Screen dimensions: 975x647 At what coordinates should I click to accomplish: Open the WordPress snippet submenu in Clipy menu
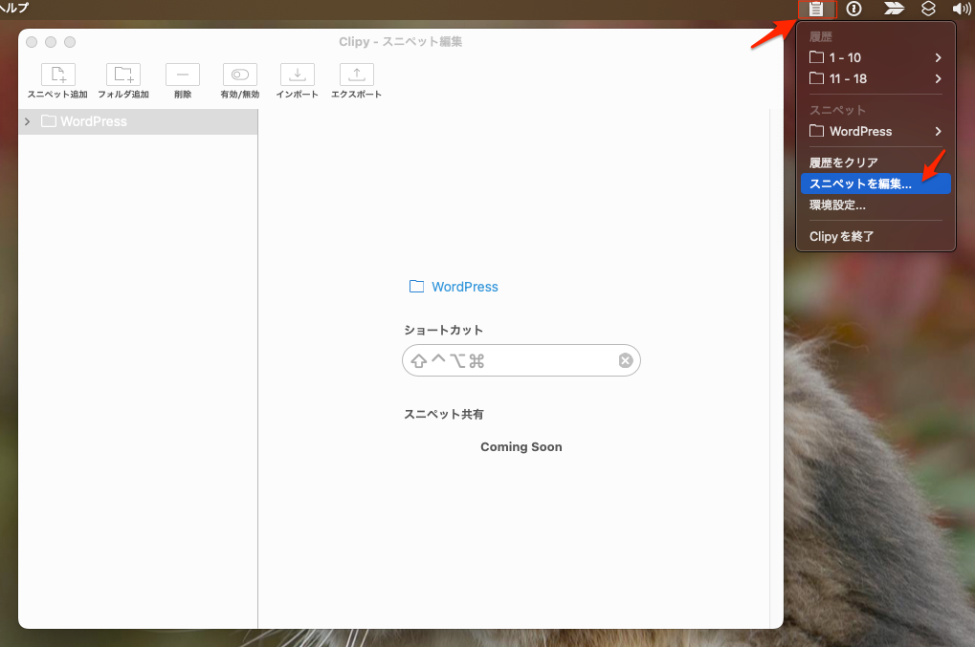(875, 132)
